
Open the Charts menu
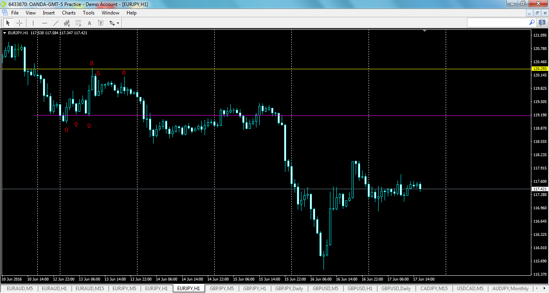point(68,12)
